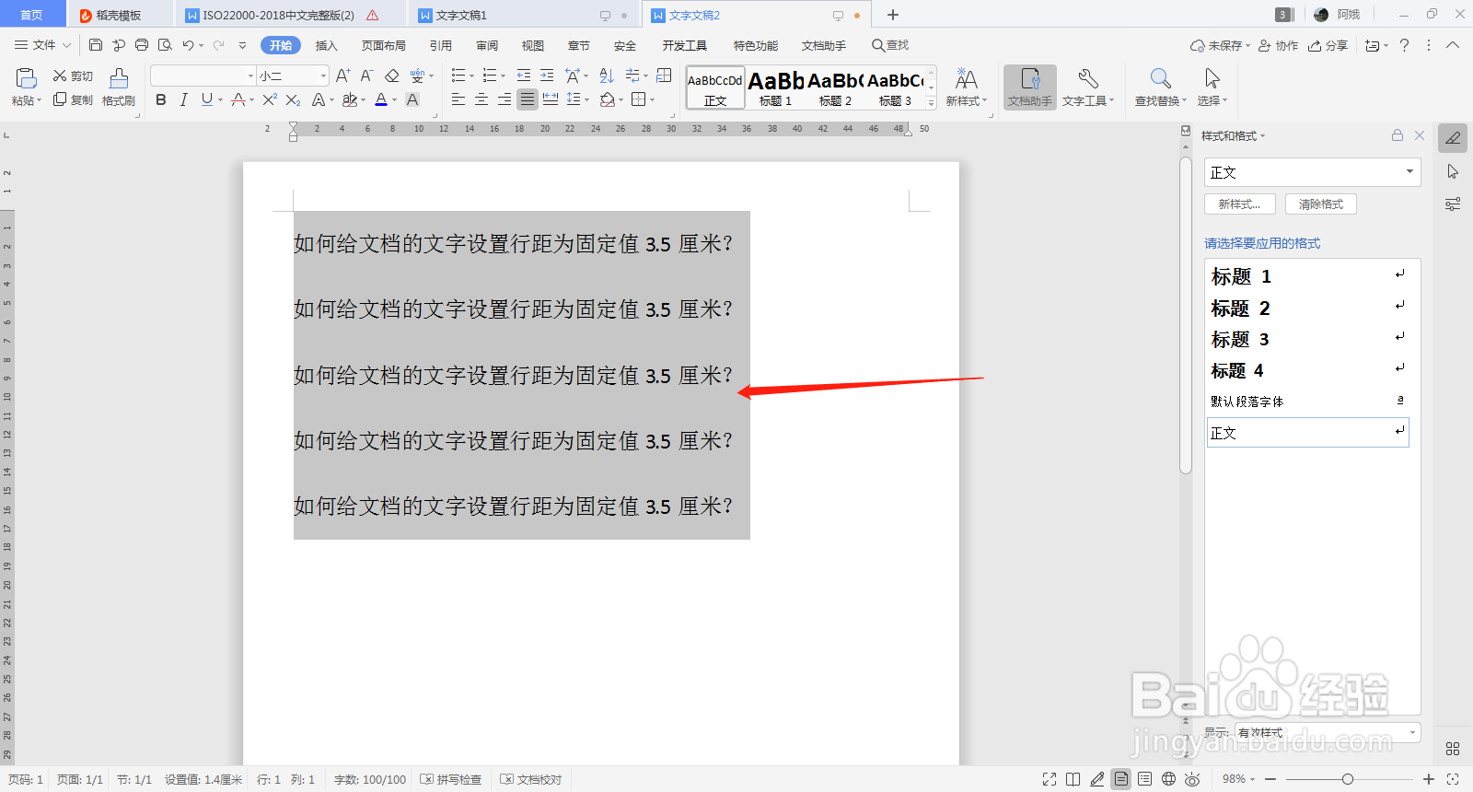Switch to full screen view icon

tap(1050, 779)
